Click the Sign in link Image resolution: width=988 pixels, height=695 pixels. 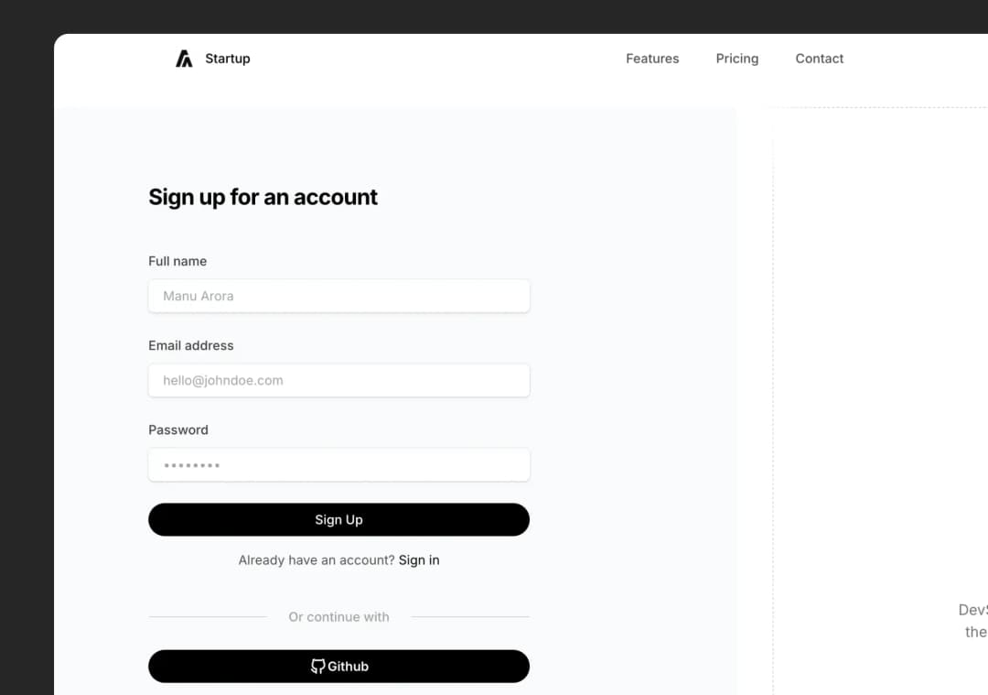point(419,559)
